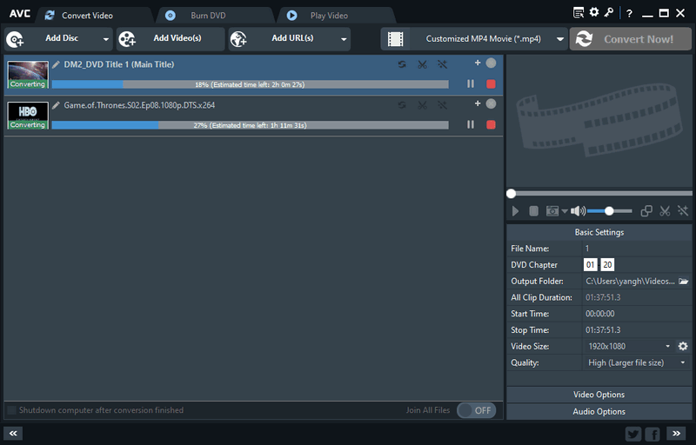
Task: Expand the Add URL(s) dropdown arrow
Action: point(344,39)
